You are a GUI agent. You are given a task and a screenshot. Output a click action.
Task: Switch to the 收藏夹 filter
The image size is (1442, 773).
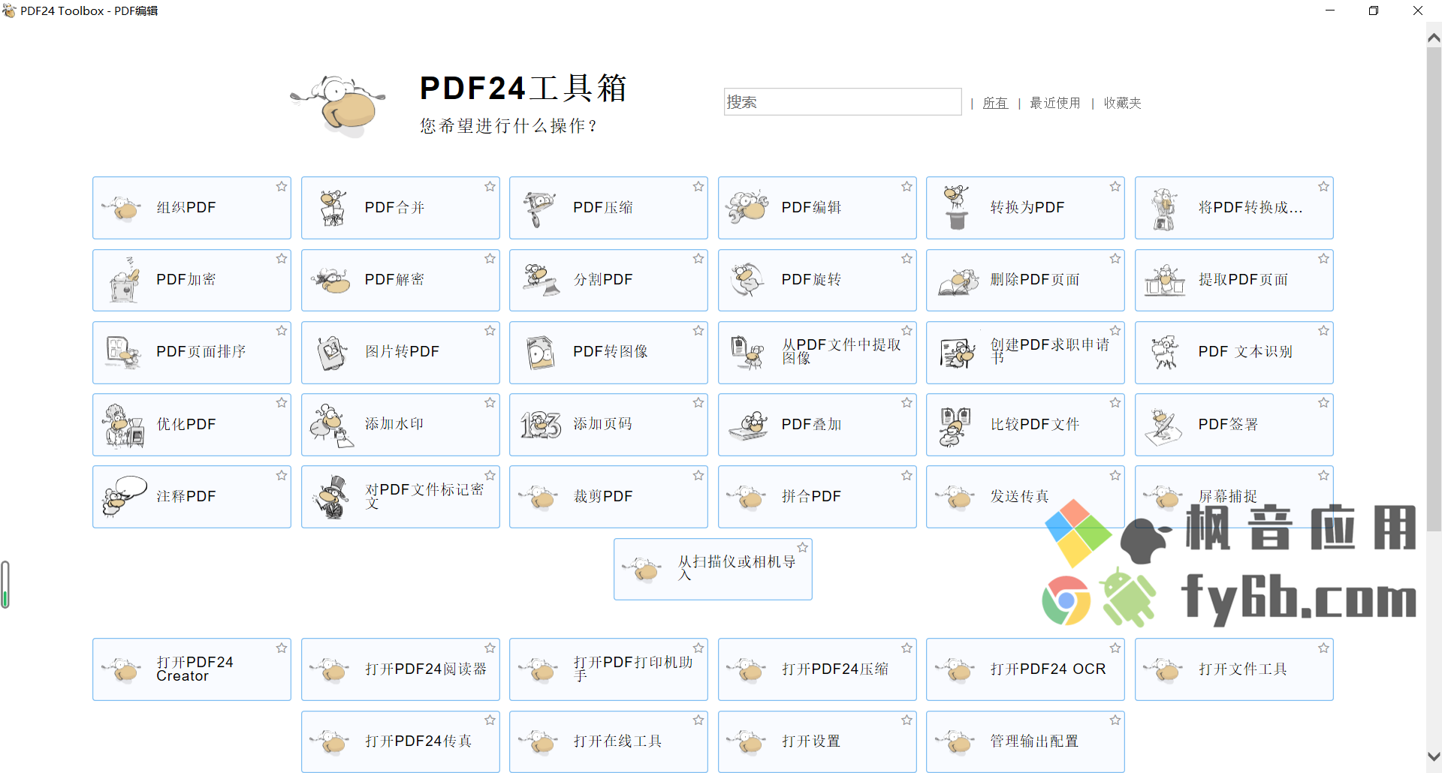pos(1122,103)
